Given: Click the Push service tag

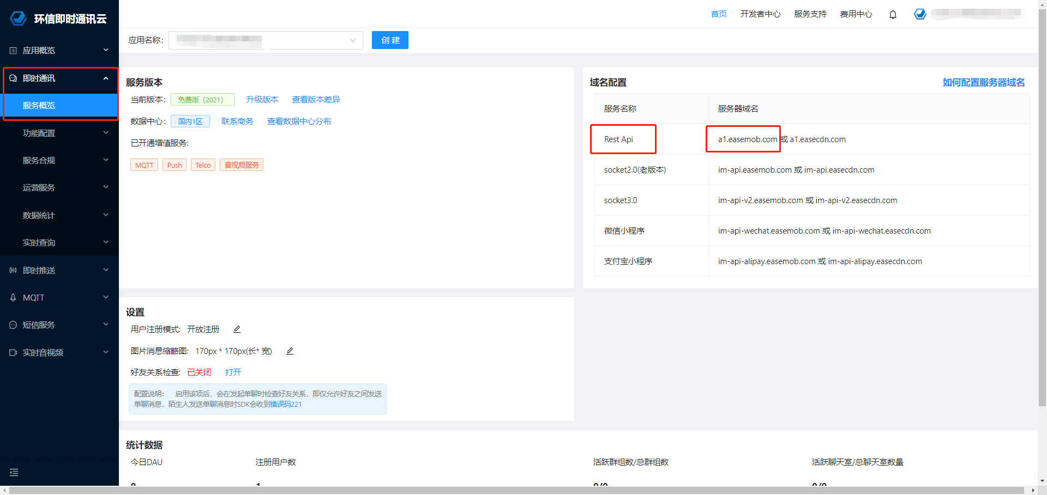Looking at the screenshot, I should click(174, 165).
